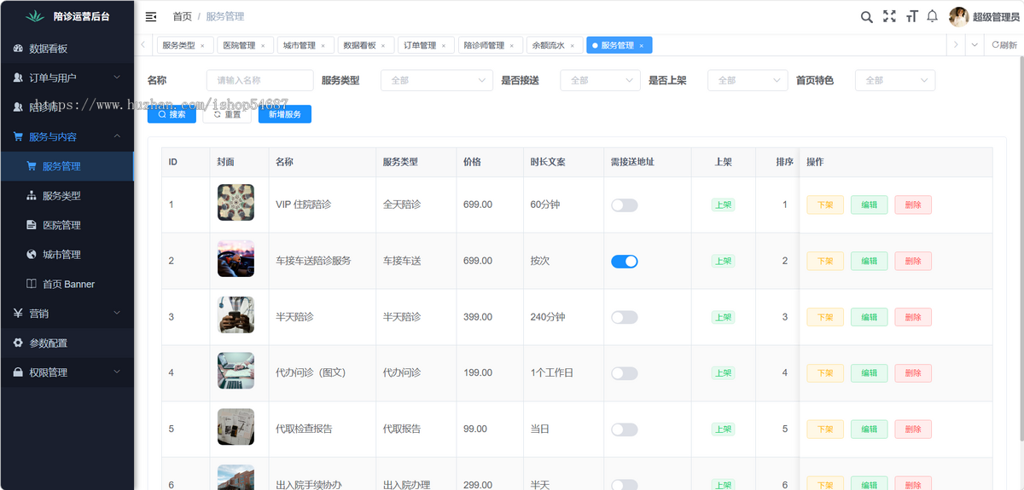The image size is (1024, 490).
Task: Click the 新增服务 button
Action: tap(285, 114)
